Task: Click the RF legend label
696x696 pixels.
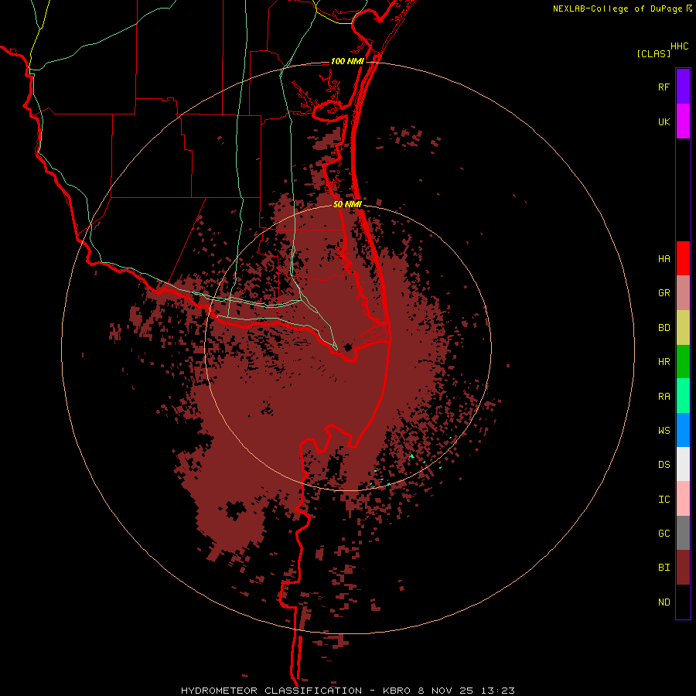Action: [x=664, y=87]
